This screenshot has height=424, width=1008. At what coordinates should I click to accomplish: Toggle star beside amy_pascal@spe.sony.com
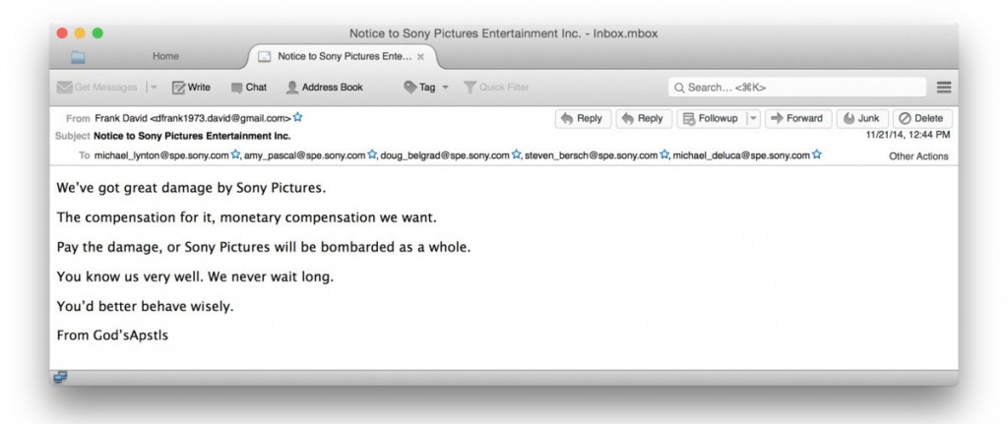click(373, 155)
